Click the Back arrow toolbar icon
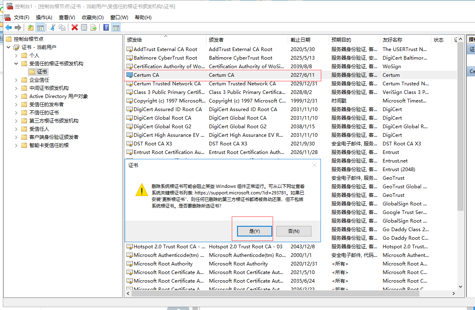Image resolution: width=475 pixels, height=310 pixels. 8,27
